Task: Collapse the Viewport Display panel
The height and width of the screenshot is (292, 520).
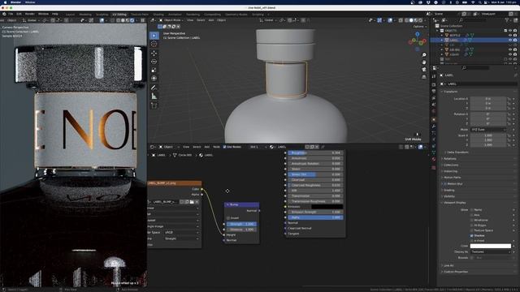Action: click(x=453, y=202)
